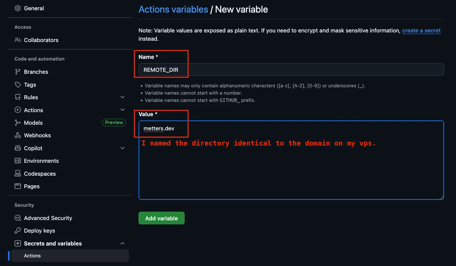Go back via Actions variables breadcrumb
The width and height of the screenshot is (456, 266).
pyautogui.click(x=173, y=9)
